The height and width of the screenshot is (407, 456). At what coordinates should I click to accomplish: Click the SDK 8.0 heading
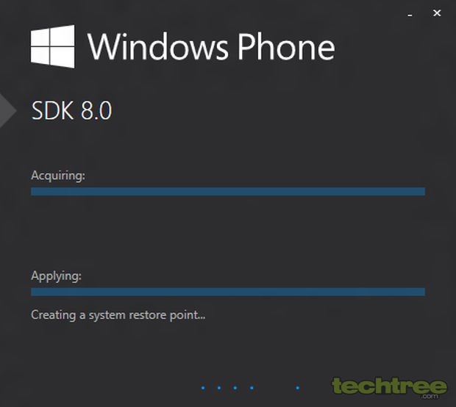pos(71,111)
